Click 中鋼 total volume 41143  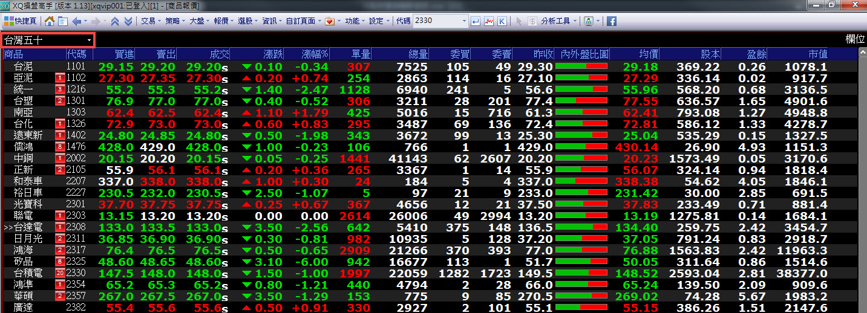pyautogui.click(x=407, y=158)
